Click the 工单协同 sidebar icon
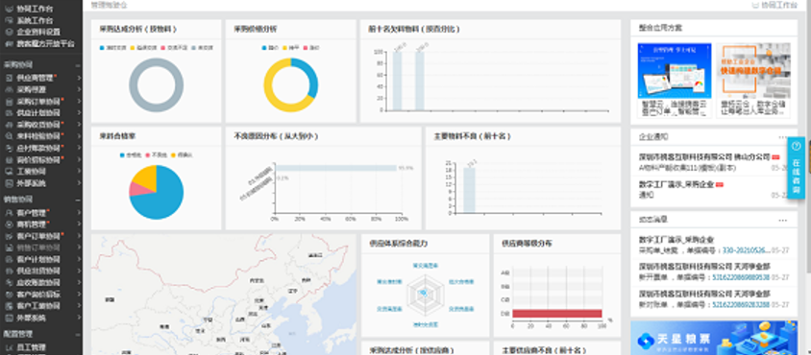 coord(9,172)
